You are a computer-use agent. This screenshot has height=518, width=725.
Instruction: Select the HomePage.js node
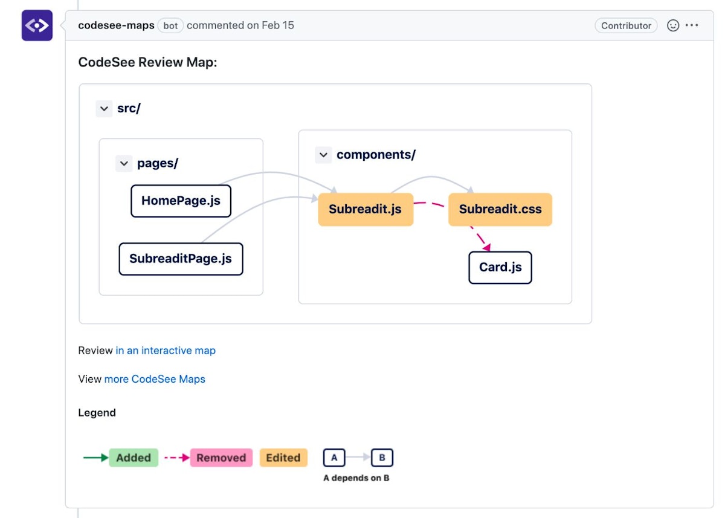(181, 201)
